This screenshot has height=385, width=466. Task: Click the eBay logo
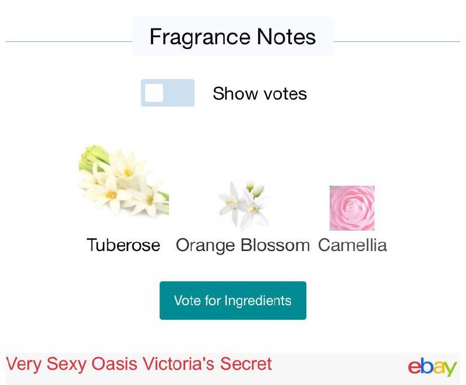(x=432, y=367)
